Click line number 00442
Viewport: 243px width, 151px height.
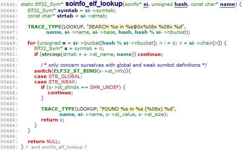(9, 5)
